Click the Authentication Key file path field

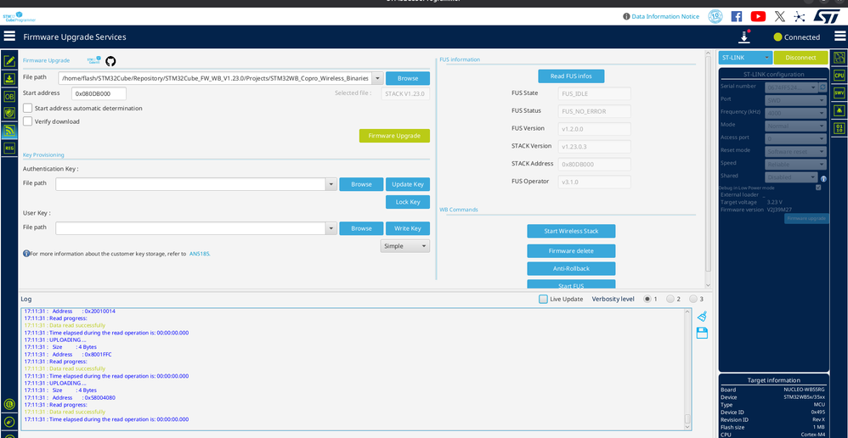[x=190, y=184]
